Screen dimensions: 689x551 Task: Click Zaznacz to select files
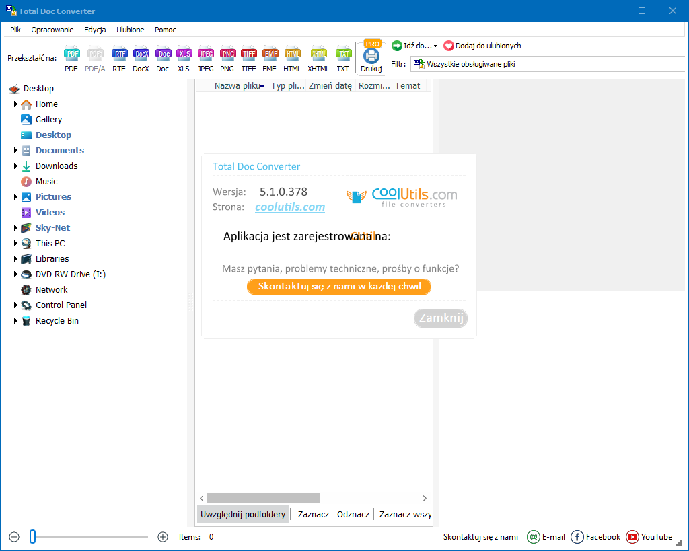(314, 514)
